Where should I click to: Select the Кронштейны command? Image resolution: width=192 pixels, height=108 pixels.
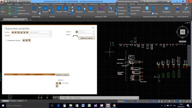click(134, 10)
